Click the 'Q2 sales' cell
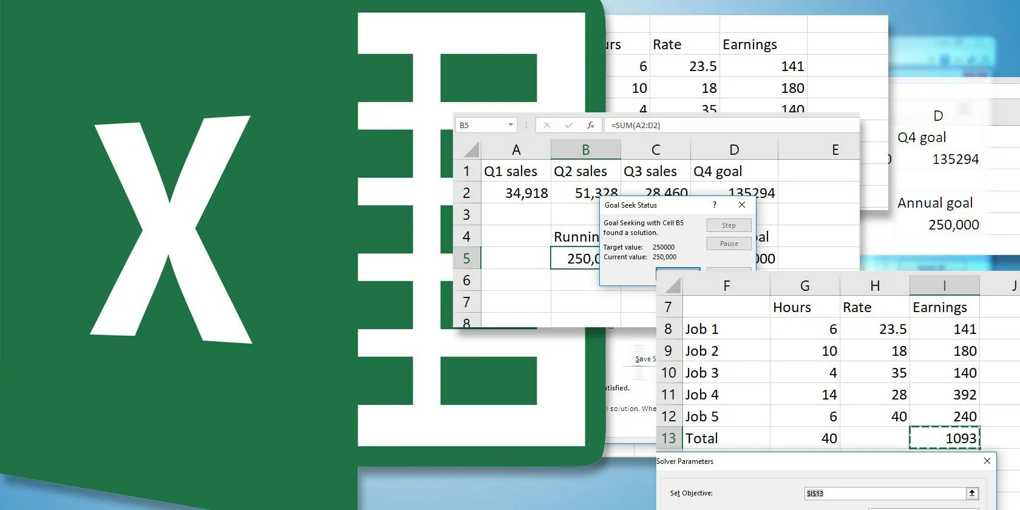1020x510 pixels. tap(586, 171)
